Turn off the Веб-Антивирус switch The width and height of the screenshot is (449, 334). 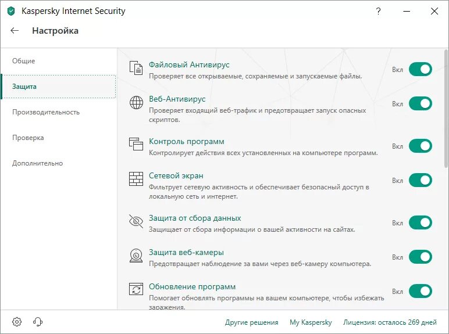click(420, 103)
